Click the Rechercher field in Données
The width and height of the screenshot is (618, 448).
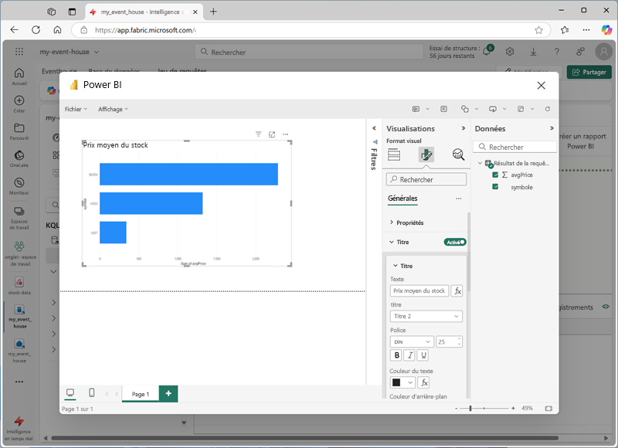pyautogui.click(x=514, y=147)
